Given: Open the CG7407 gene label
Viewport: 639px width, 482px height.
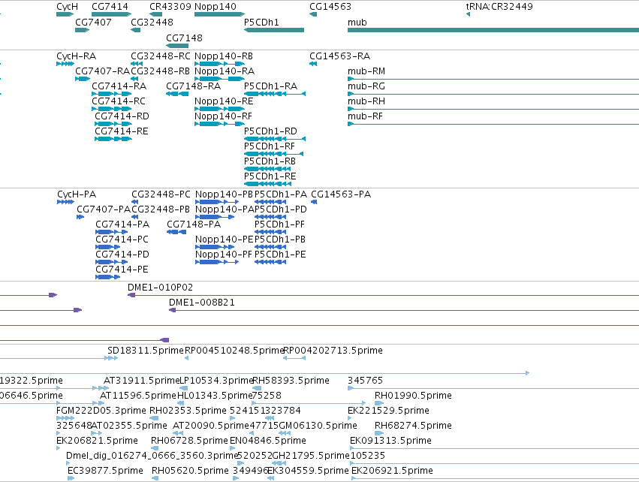Looking at the screenshot, I should [93, 23].
